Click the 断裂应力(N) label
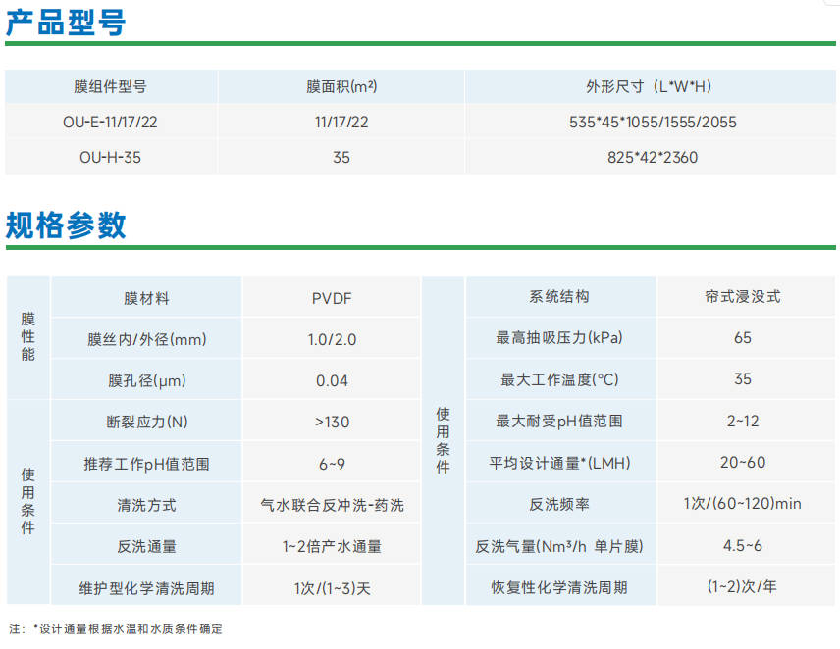 coord(147,422)
